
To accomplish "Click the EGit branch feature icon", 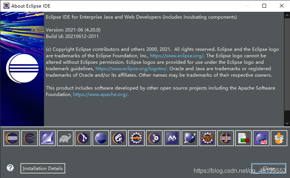I will click(83, 138).
